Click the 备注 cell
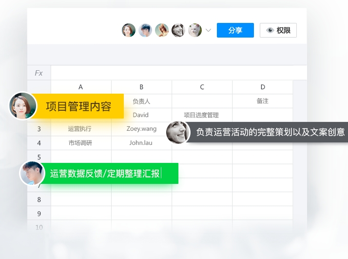 [x=263, y=101]
